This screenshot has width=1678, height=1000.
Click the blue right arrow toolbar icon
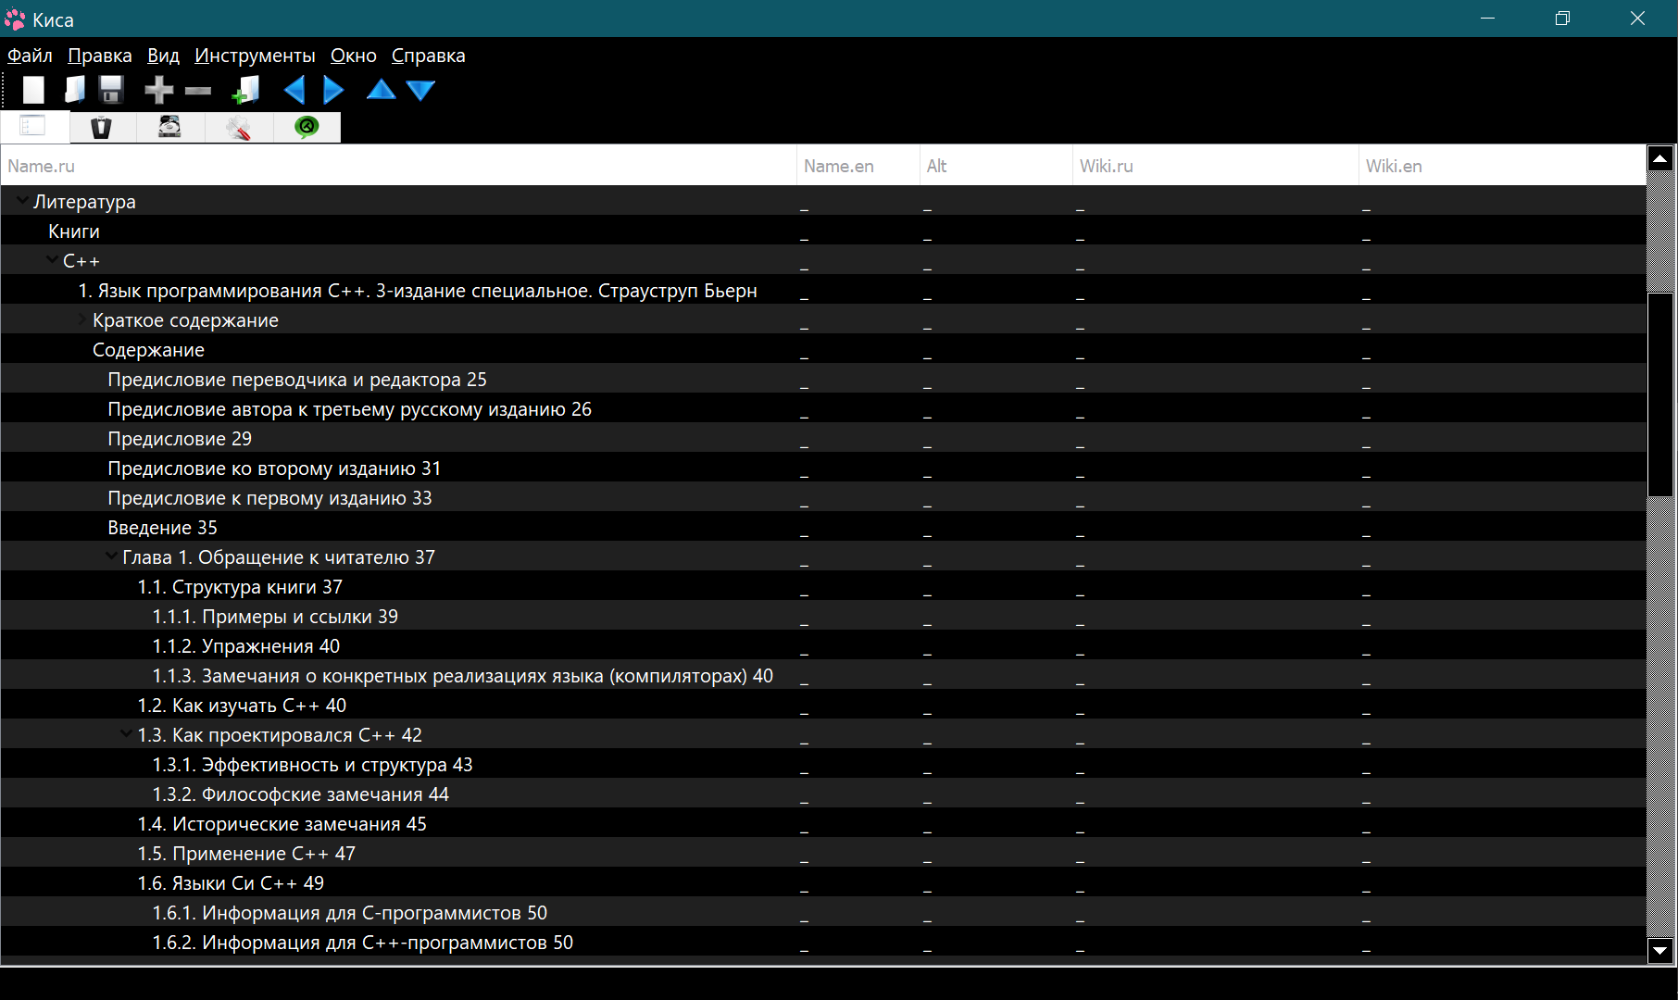pyautogui.click(x=333, y=90)
